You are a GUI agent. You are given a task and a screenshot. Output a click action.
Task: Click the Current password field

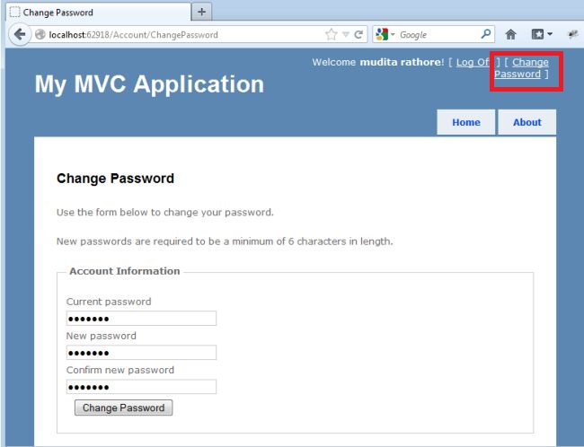click(x=141, y=319)
